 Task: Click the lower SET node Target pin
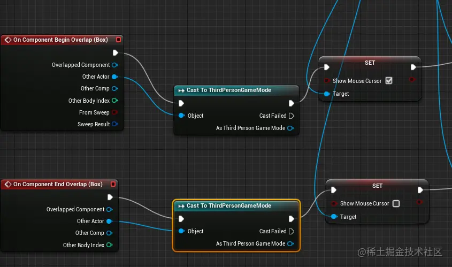(334, 217)
